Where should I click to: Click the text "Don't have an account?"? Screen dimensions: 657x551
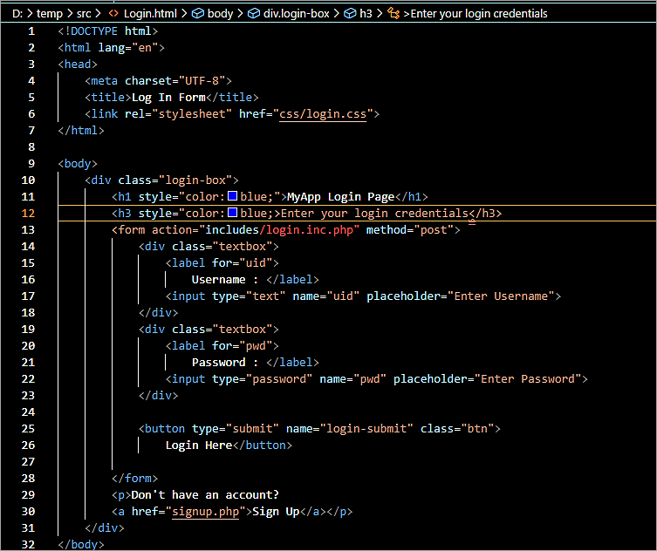click(205, 495)
